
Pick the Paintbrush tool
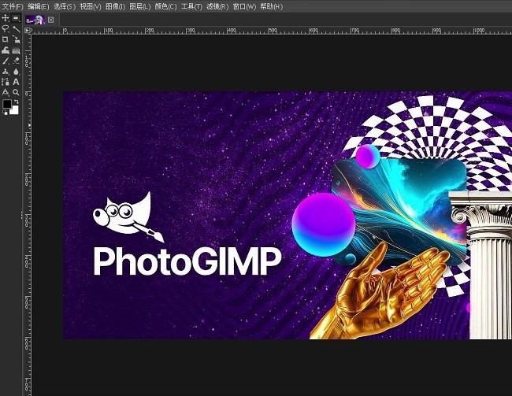coord(6,60)
